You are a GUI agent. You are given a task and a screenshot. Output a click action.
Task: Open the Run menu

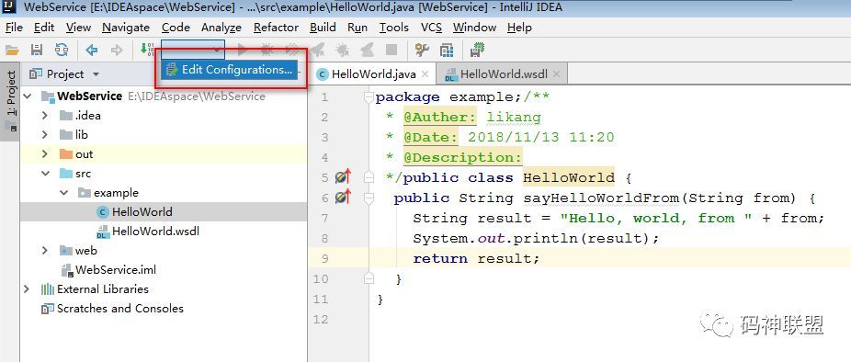point(357,28)
